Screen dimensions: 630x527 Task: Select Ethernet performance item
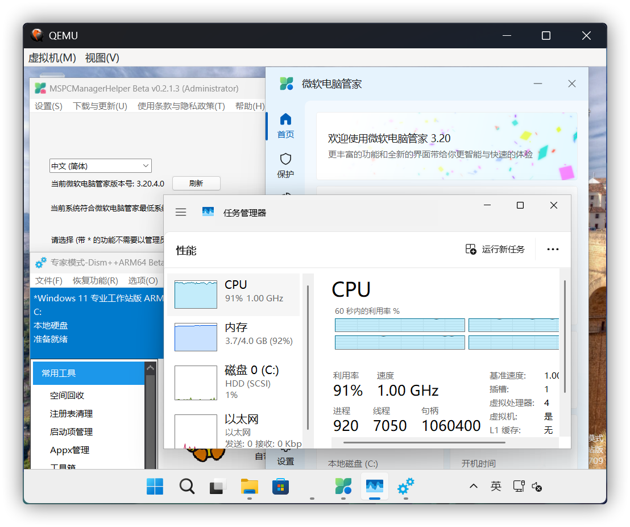coord(234,430)
